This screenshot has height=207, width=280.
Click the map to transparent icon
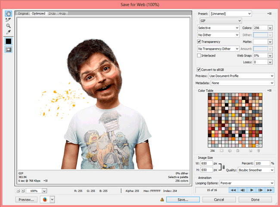tap(221, 151)
